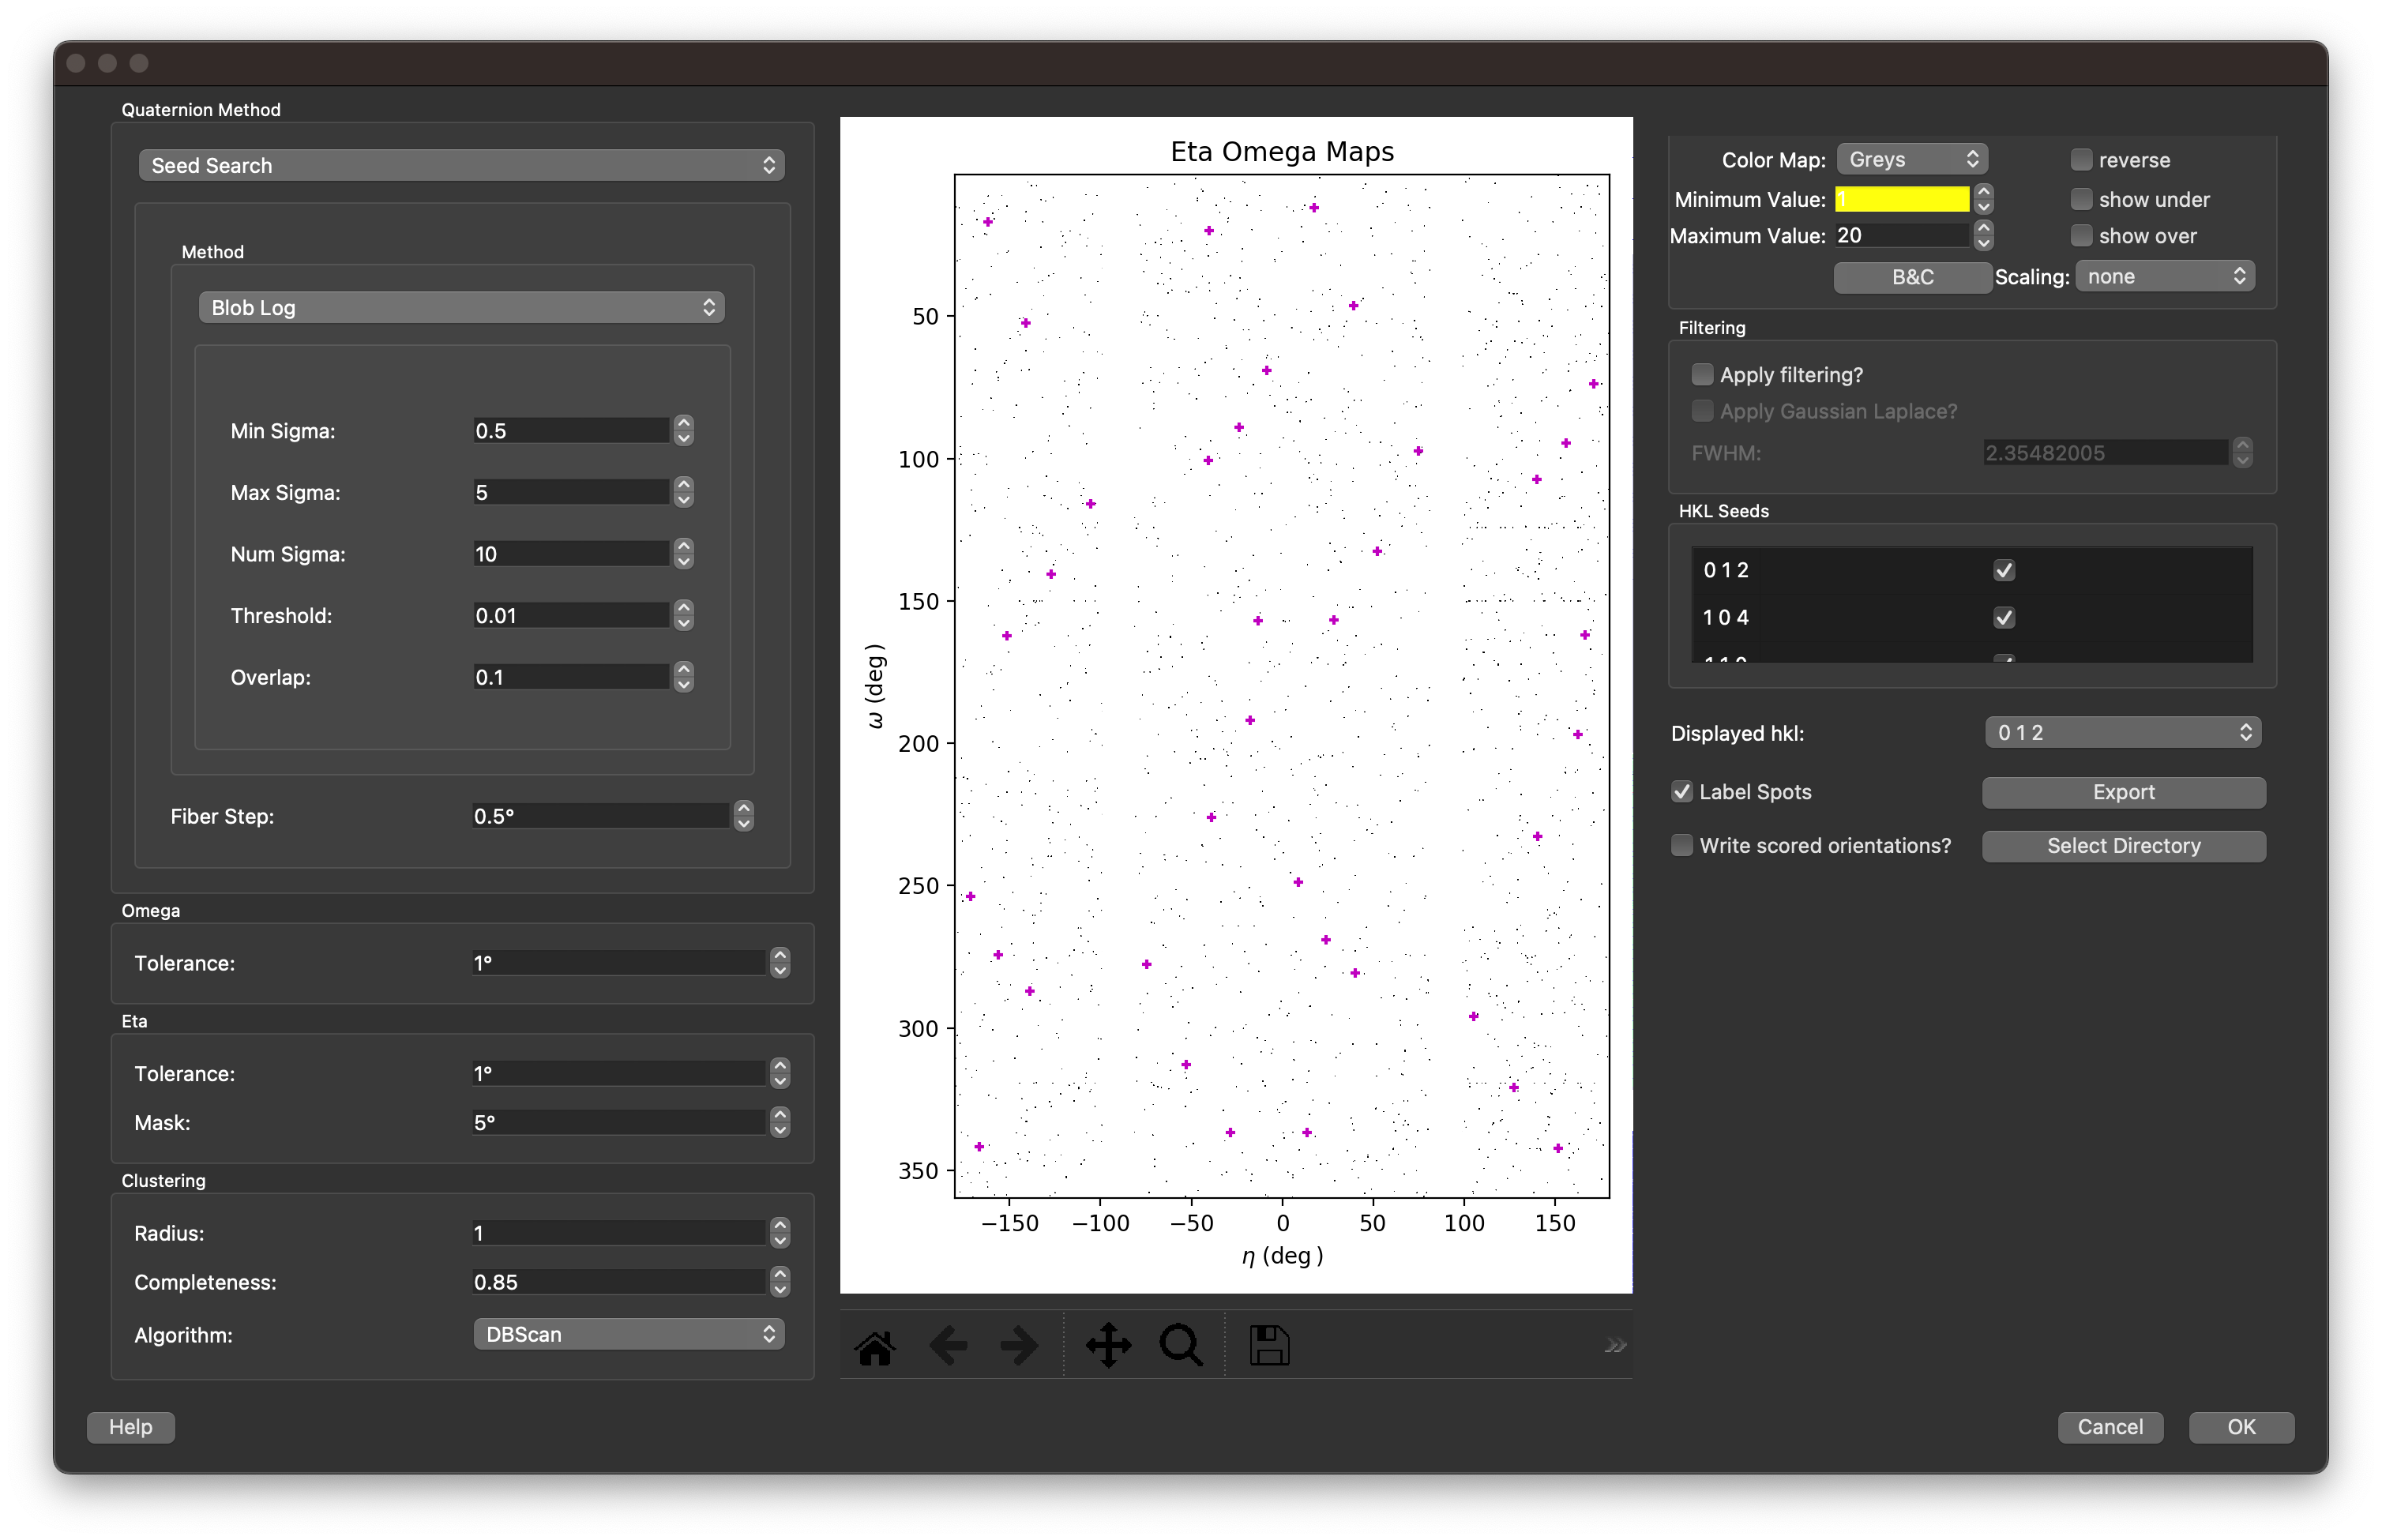Click the Maximum Value field showing 20

1901,236
